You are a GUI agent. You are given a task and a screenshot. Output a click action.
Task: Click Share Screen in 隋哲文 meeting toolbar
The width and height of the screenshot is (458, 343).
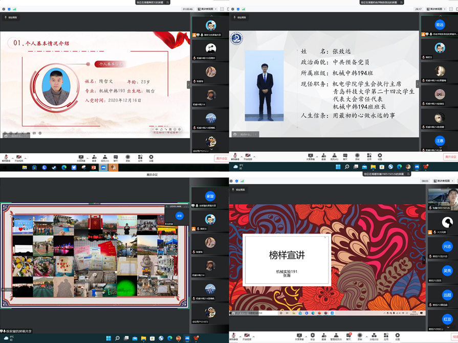tap(81, 158)
